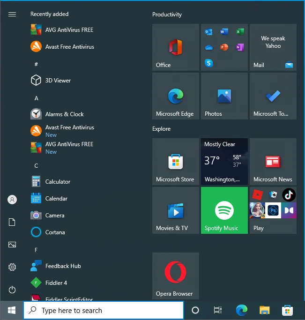Open the hamburger menu at top of Start

click(x=12, y=14)
